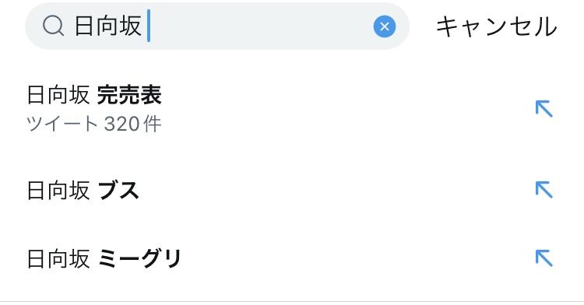The image size is (584, 305).
Task: Tap the ツイート 320件 count label
Action: tap(94, 124)
